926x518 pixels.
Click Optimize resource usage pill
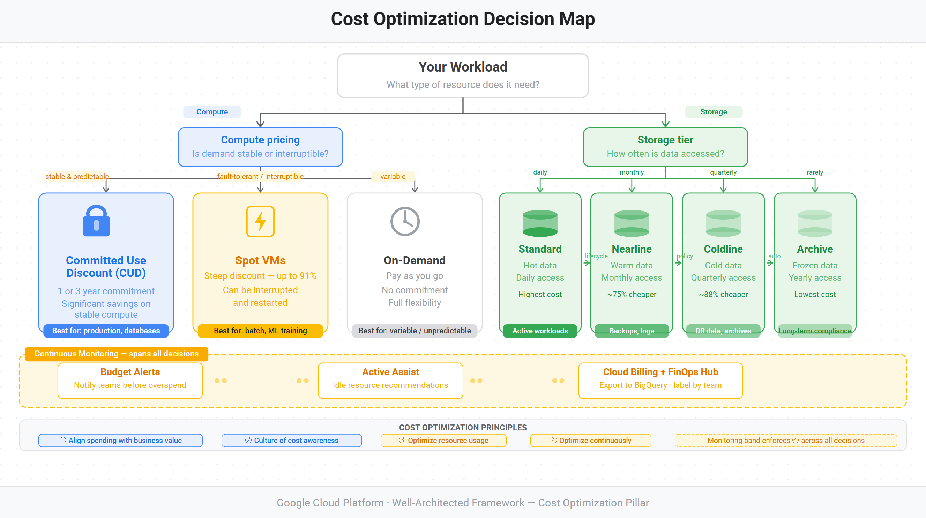coord(443,440)
